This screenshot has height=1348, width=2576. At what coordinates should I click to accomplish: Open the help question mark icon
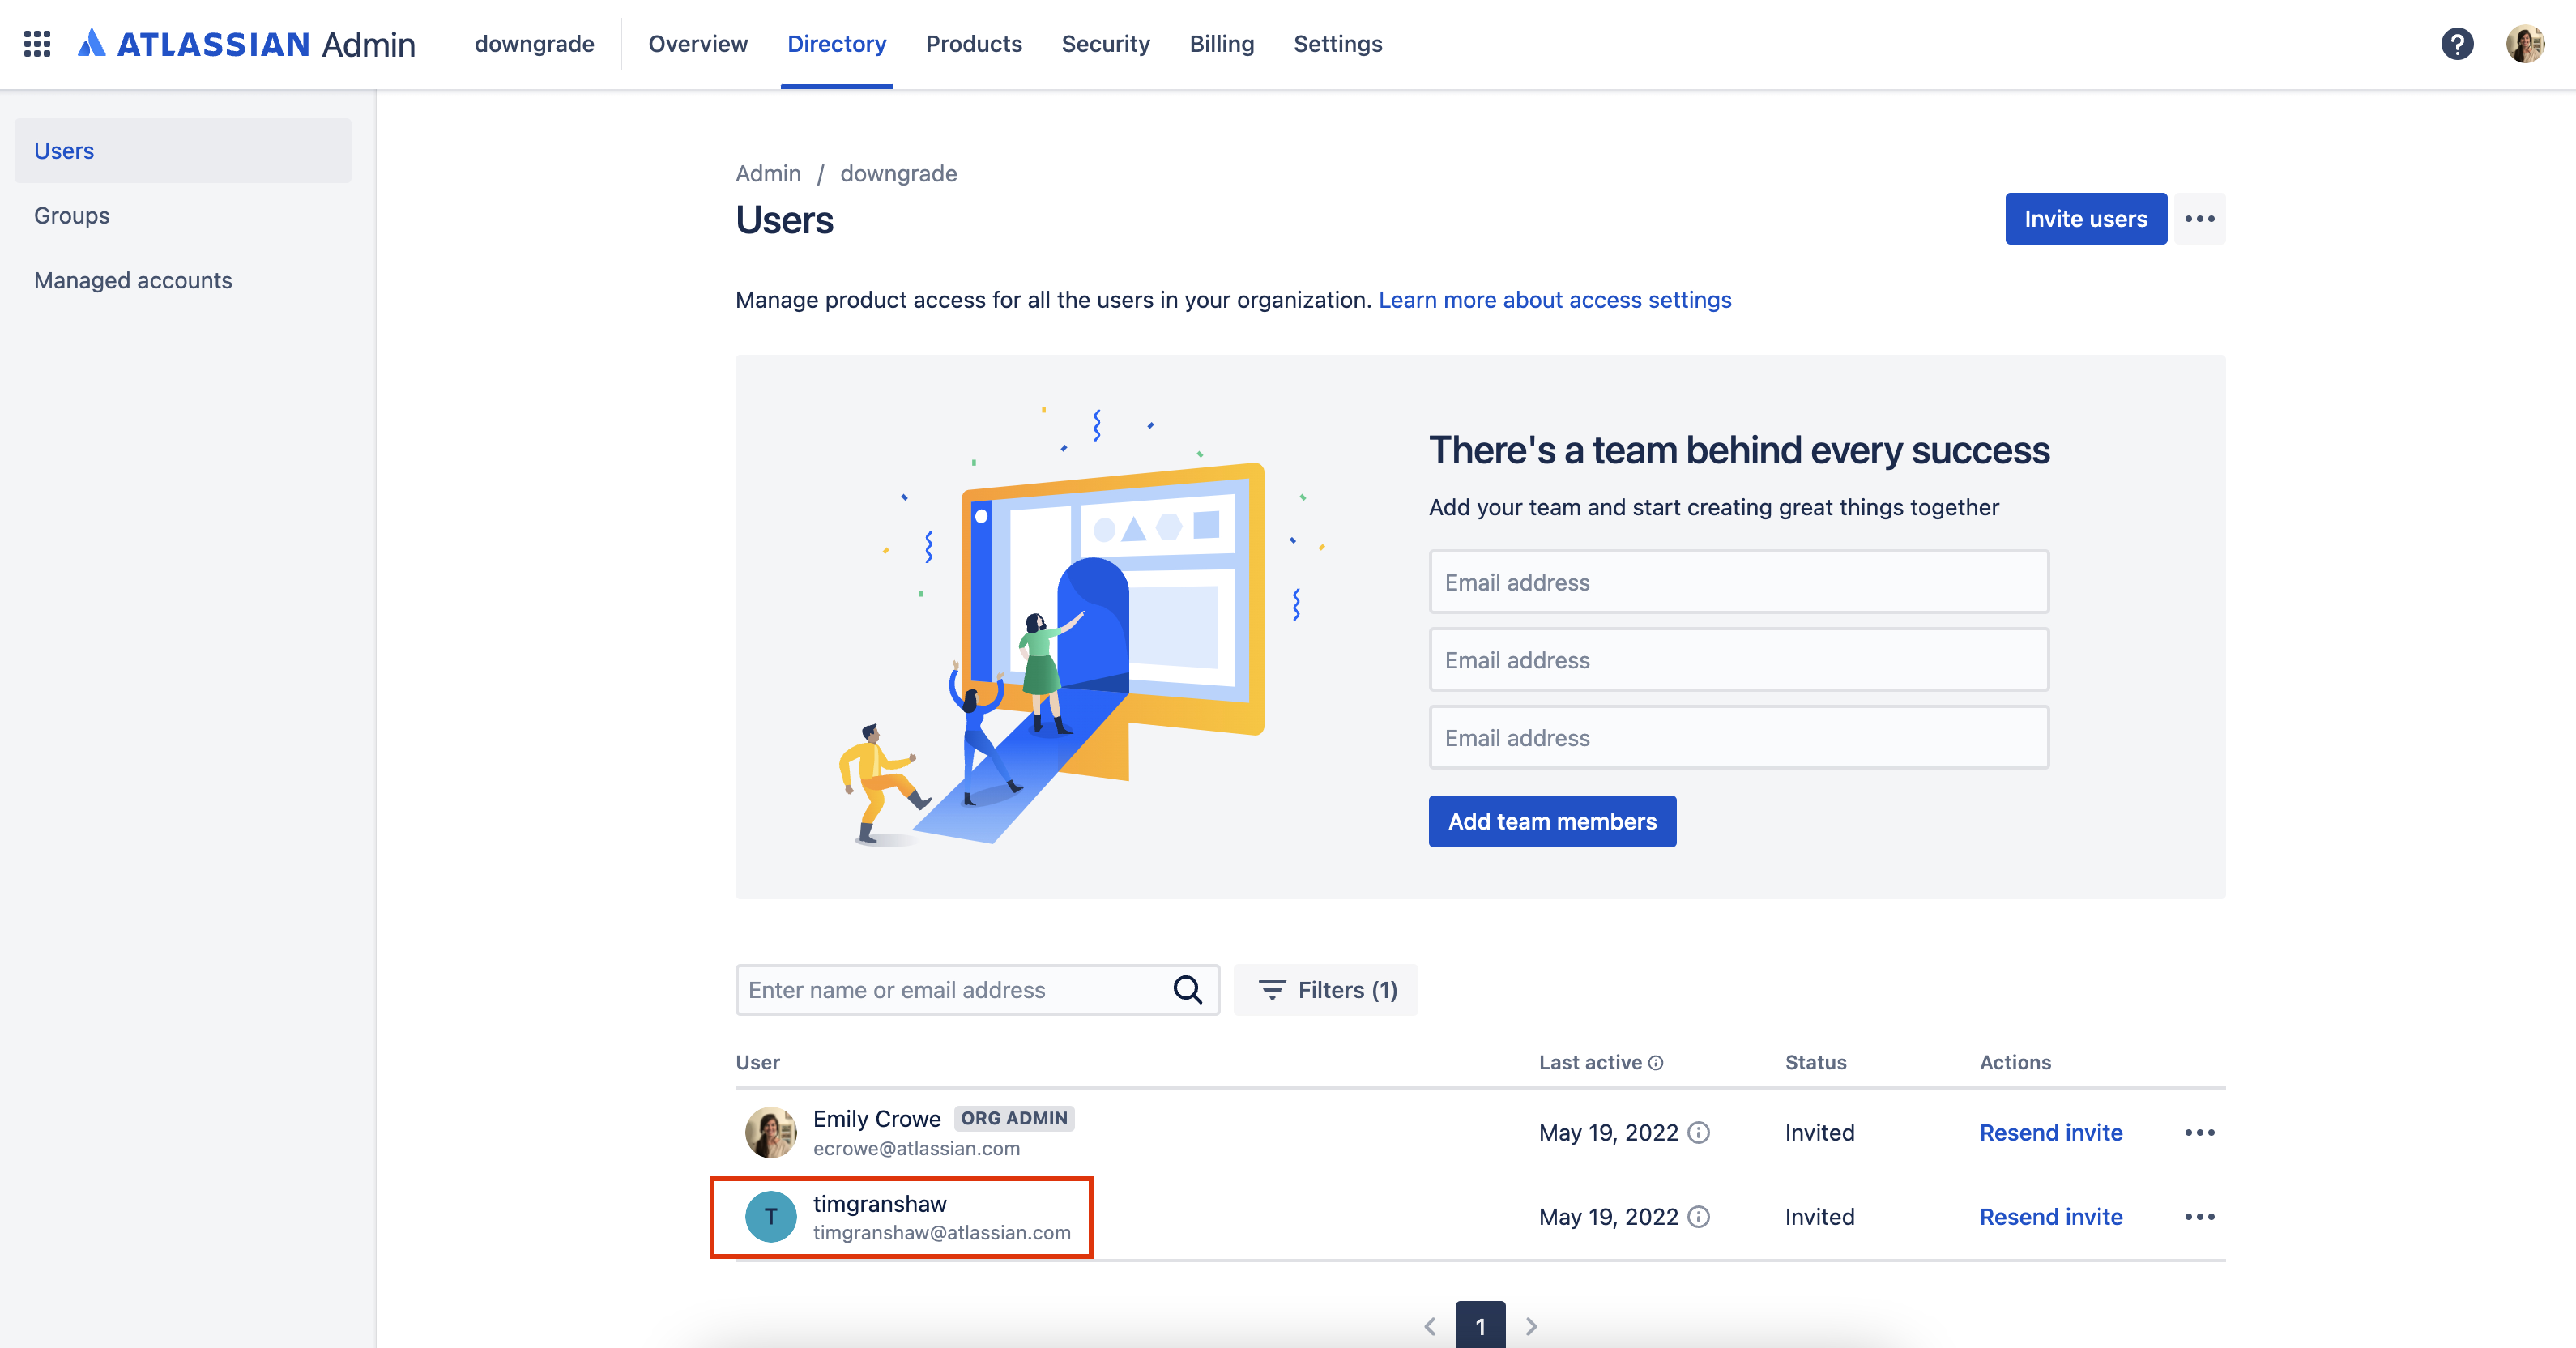click(2456, 44)
